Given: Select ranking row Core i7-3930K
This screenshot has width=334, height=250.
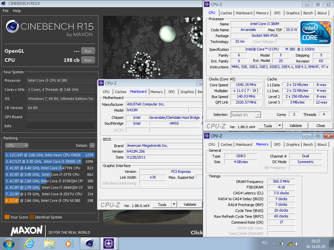Looking at the screenshot, I should click(50, 161).
